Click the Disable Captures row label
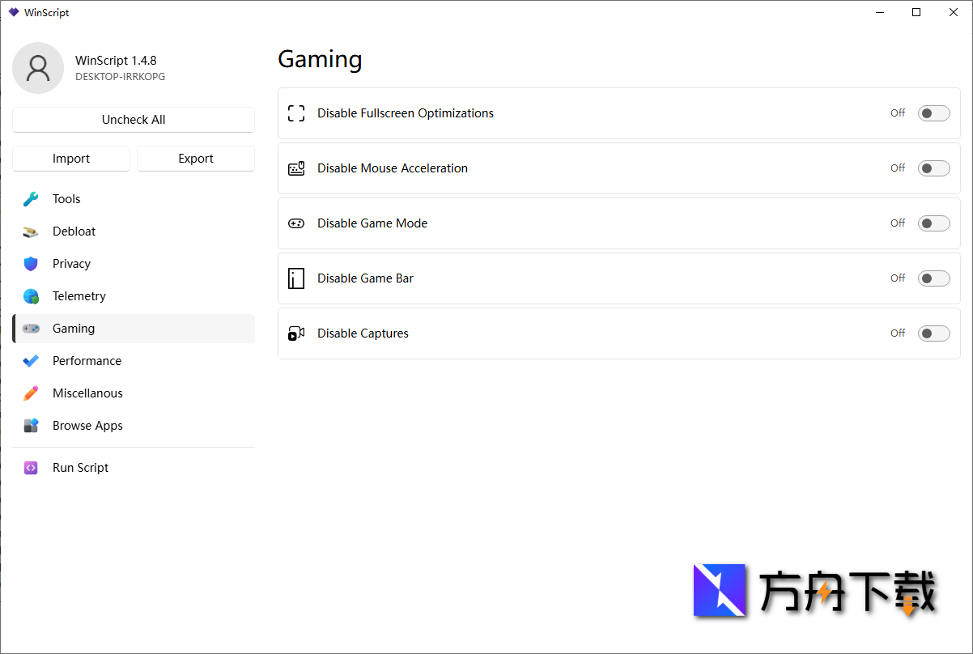The height and width of the screenshot is (654, 973). 363,333
